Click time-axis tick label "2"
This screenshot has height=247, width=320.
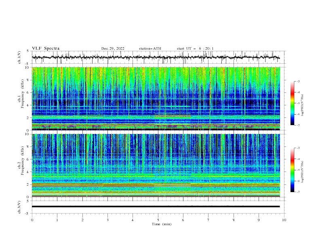(82, 220)
